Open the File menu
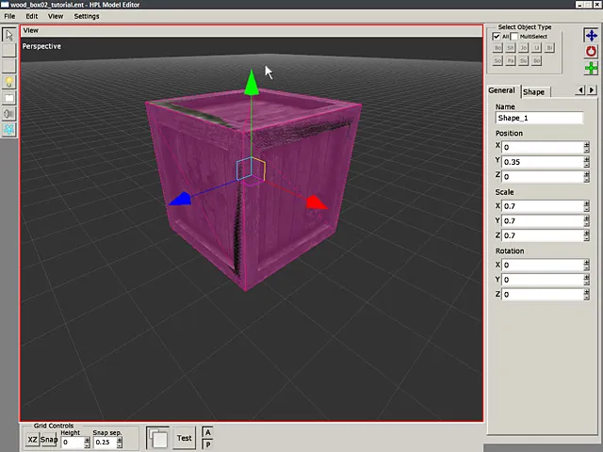 (9, 16)
